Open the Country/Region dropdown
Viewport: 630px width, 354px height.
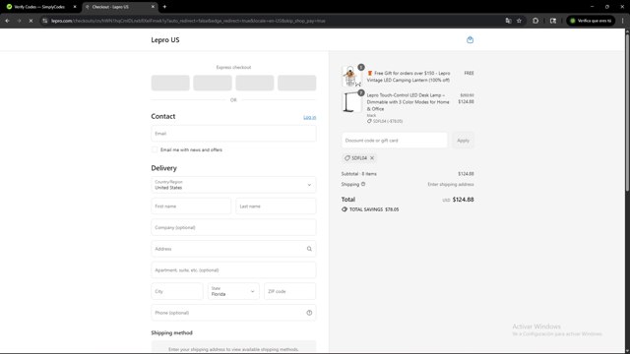pyautogui.click(x=233, y=185)
